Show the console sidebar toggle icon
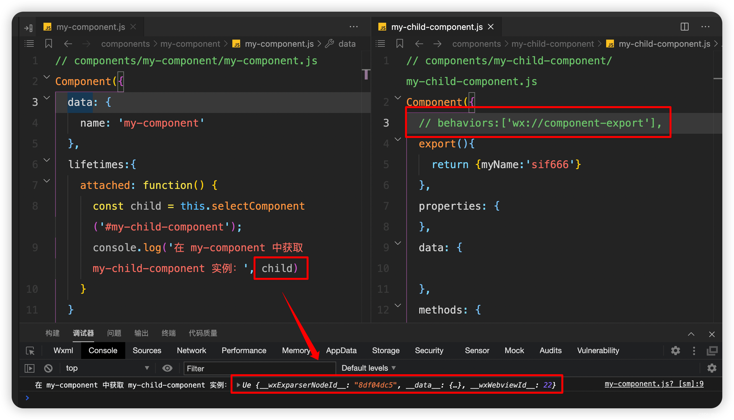This screenshot has width=734, height=420. pos(30,368)
